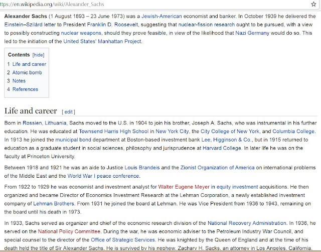This screenshot has width=321, height=252.
Task: Open the nuclear-fission research link
Action: 206,25
